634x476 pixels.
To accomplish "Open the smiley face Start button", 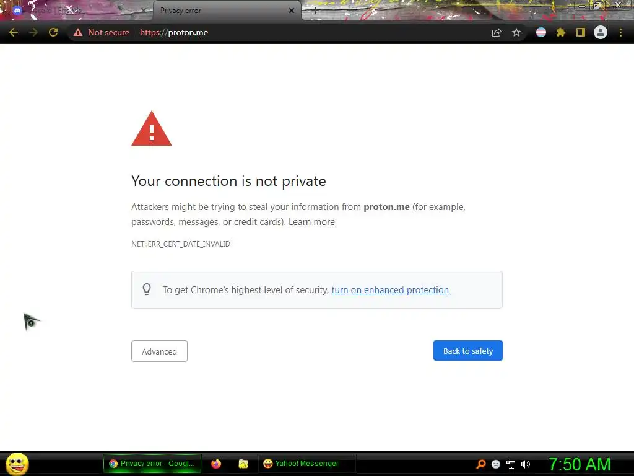I will click(17, 464).
